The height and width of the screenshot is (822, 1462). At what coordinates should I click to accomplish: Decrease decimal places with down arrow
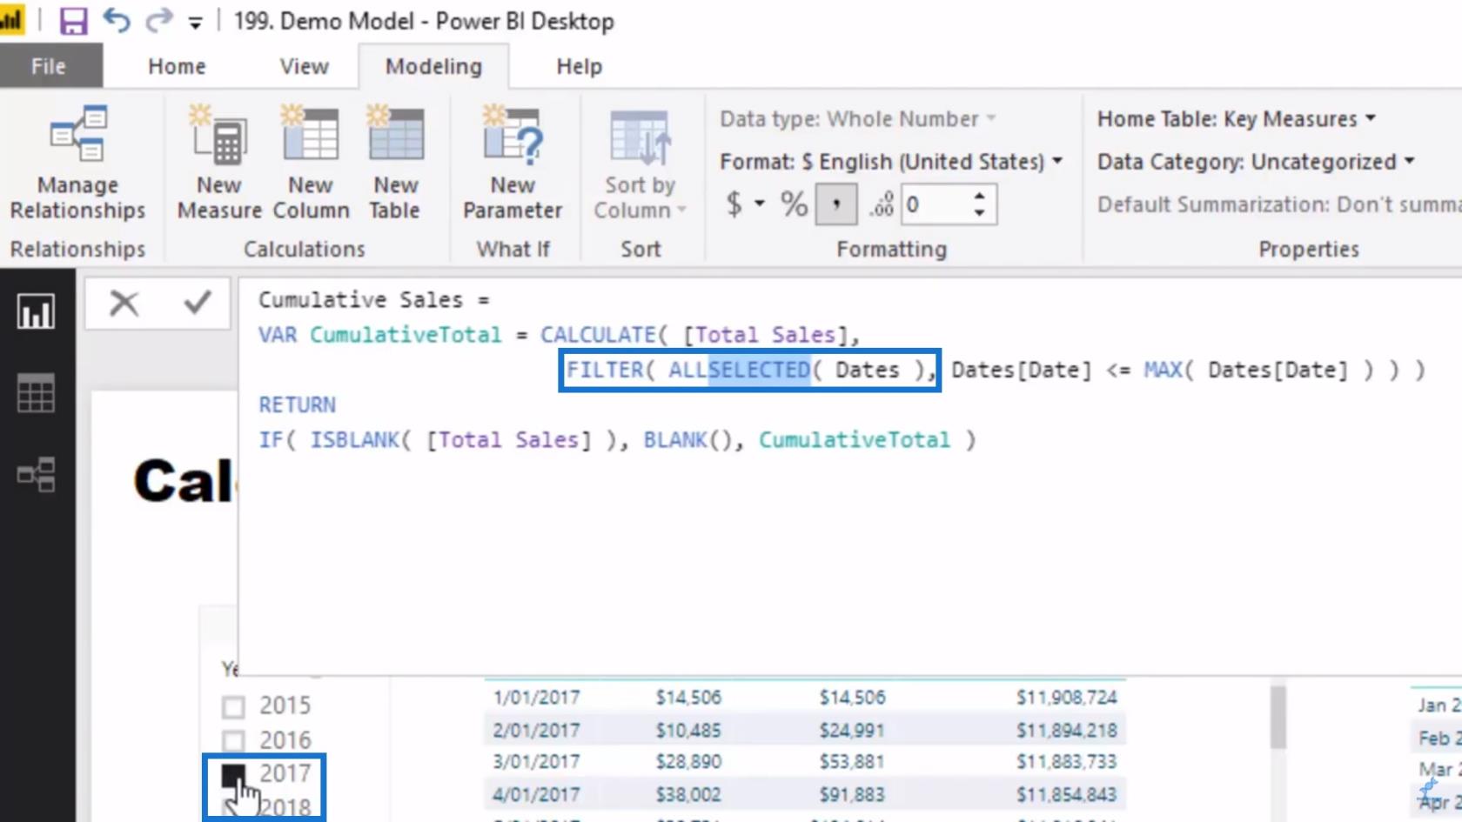point(980,213)
